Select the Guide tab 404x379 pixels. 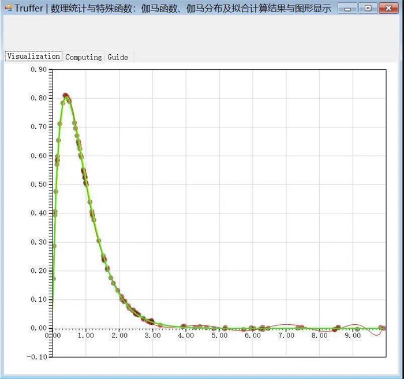[118, 57]
